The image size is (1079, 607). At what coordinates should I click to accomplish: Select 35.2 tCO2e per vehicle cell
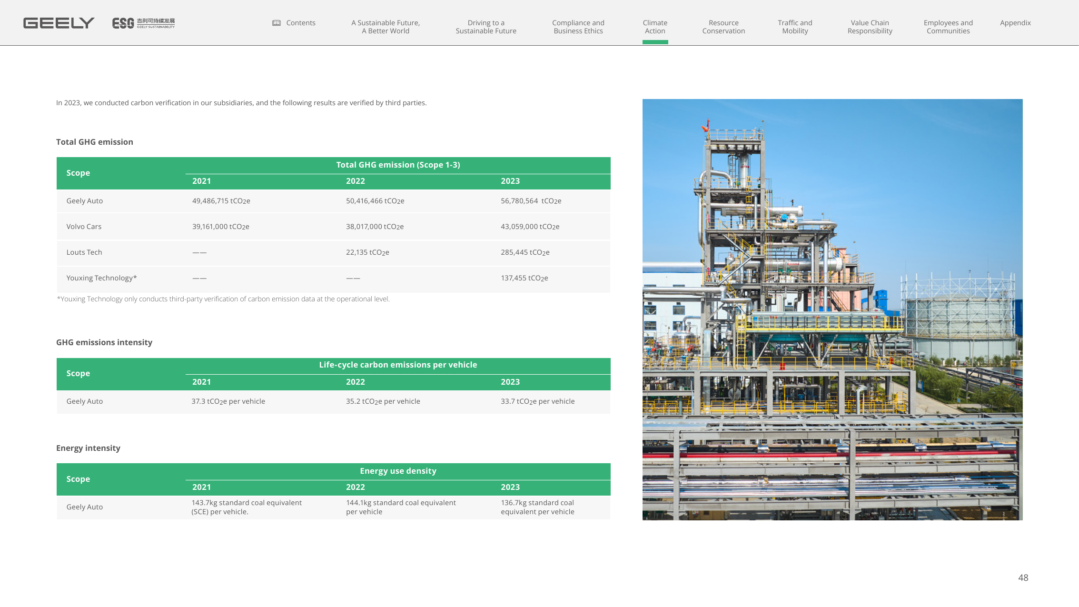point(383,401)
